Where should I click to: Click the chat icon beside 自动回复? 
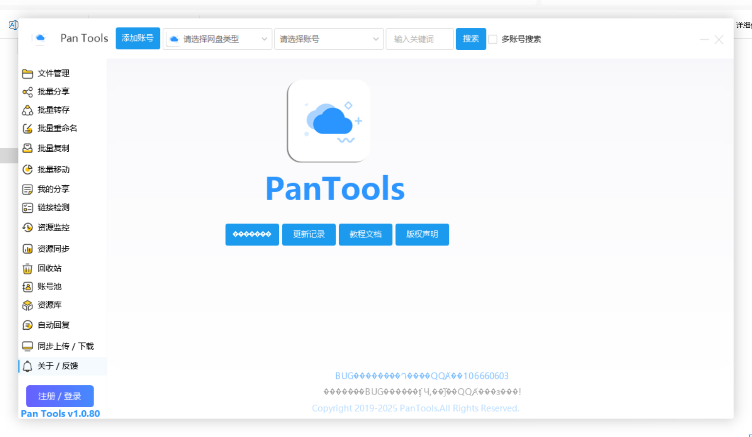coord(27,325)
